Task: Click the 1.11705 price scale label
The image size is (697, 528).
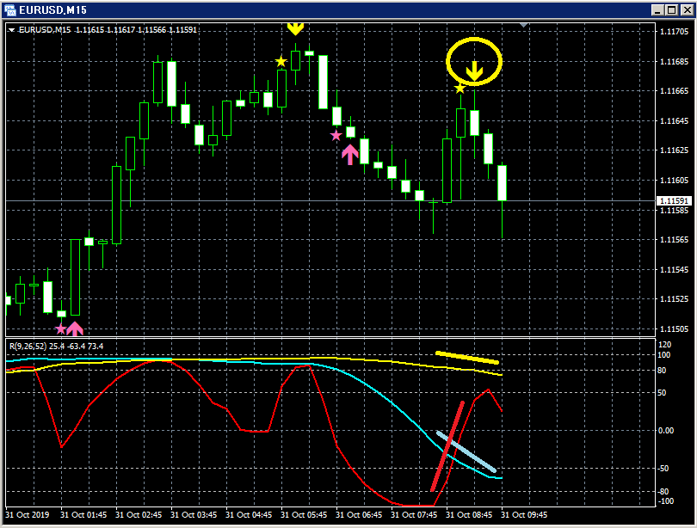Action: click(675, 32)
